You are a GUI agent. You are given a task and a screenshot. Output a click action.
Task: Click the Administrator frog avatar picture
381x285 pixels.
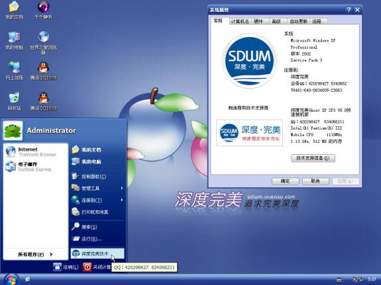(13, 131)
